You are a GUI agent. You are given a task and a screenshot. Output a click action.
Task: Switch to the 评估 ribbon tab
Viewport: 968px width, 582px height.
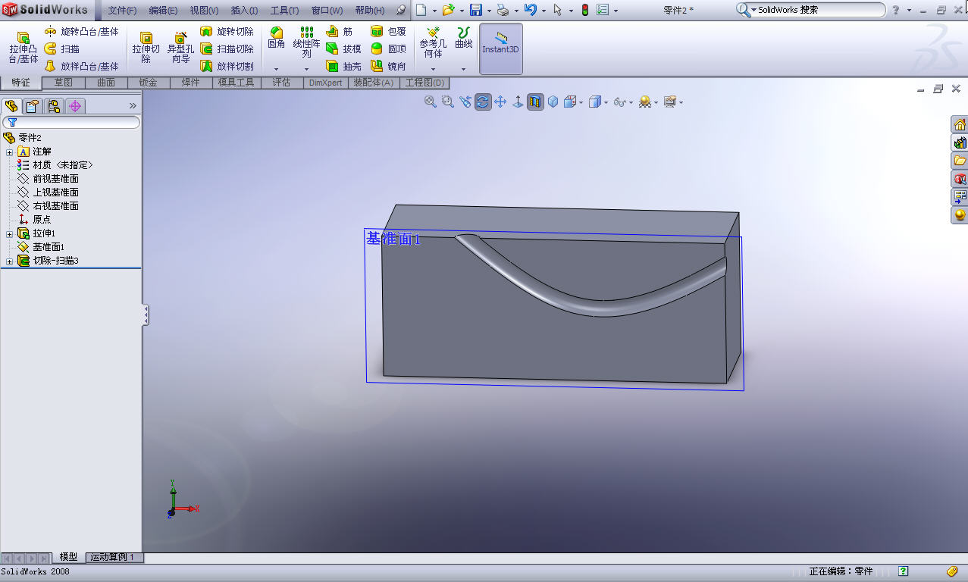(x=281, y=83)
